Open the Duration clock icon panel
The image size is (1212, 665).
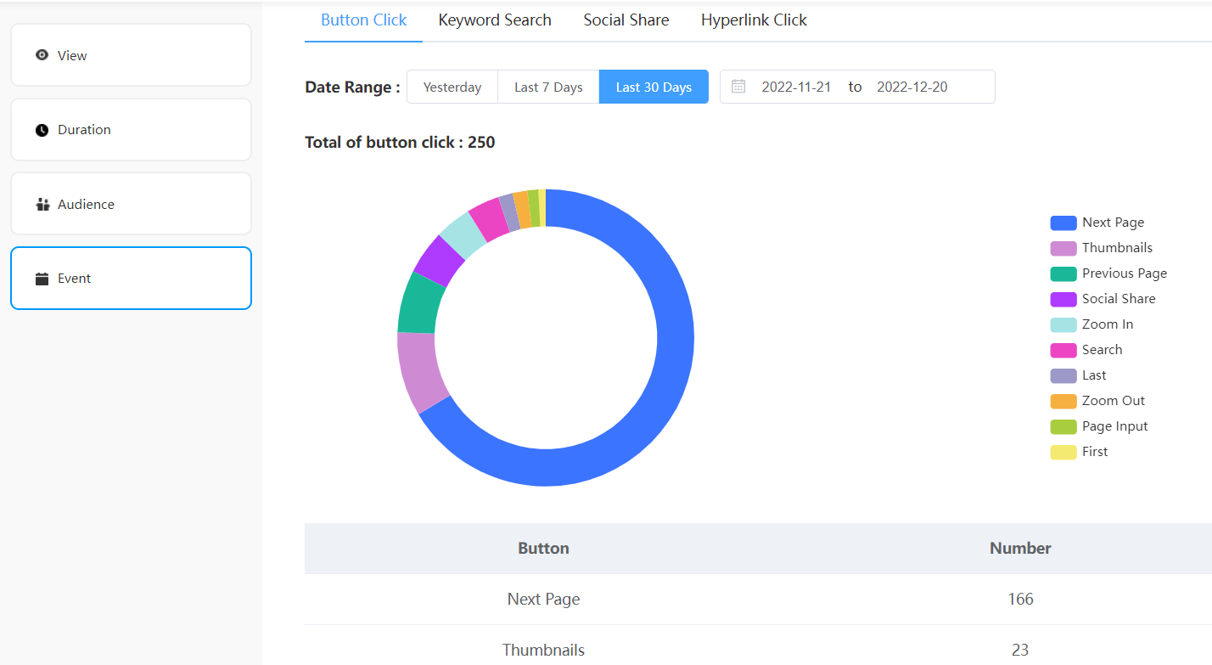(x=42, y=129)
